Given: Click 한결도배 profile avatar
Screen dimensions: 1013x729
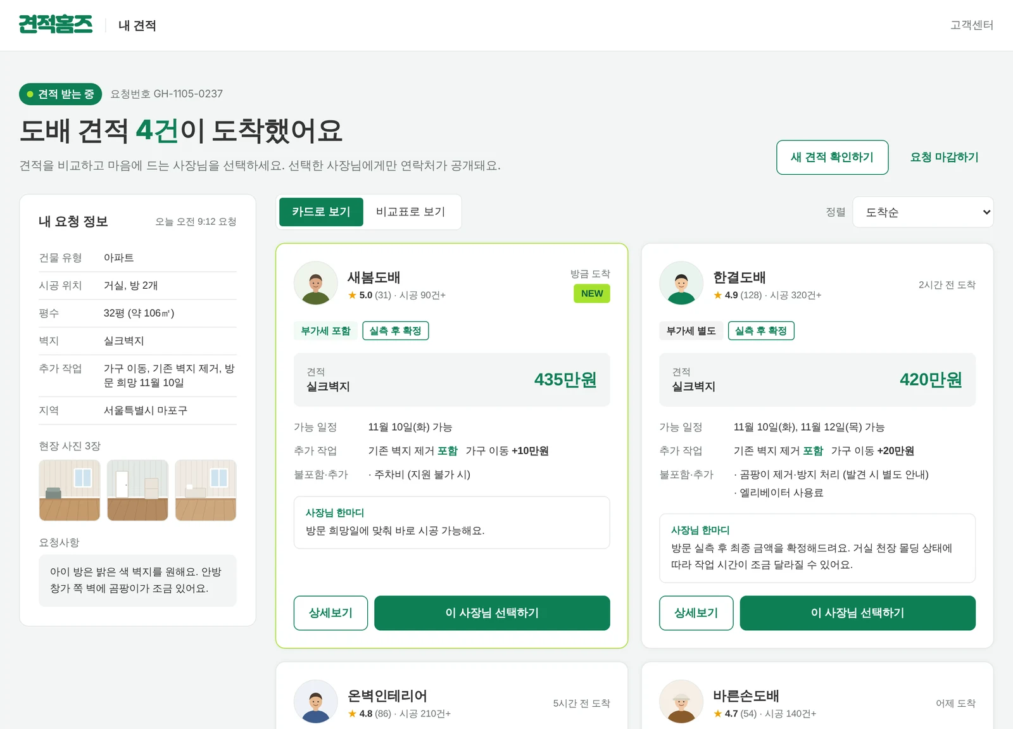Looking at the screenshot, I should coord(681,283).
